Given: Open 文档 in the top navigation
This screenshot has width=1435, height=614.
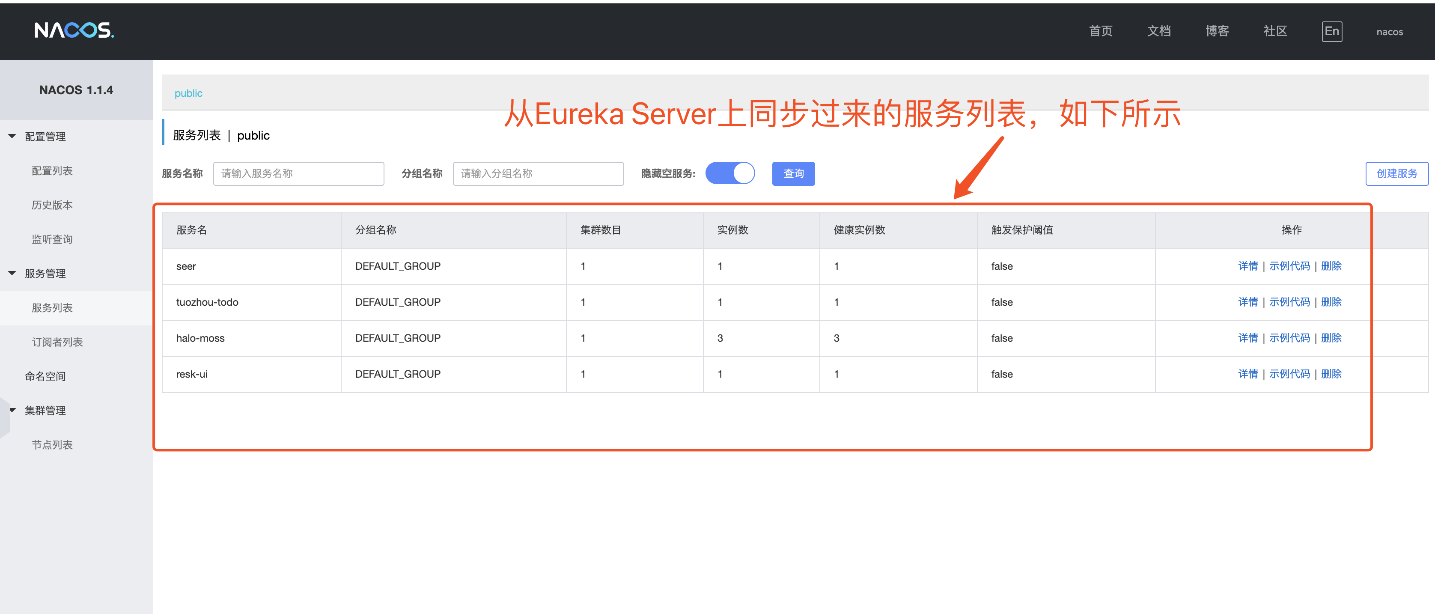Looking at the screenshot, I should tap(1159, 31).
